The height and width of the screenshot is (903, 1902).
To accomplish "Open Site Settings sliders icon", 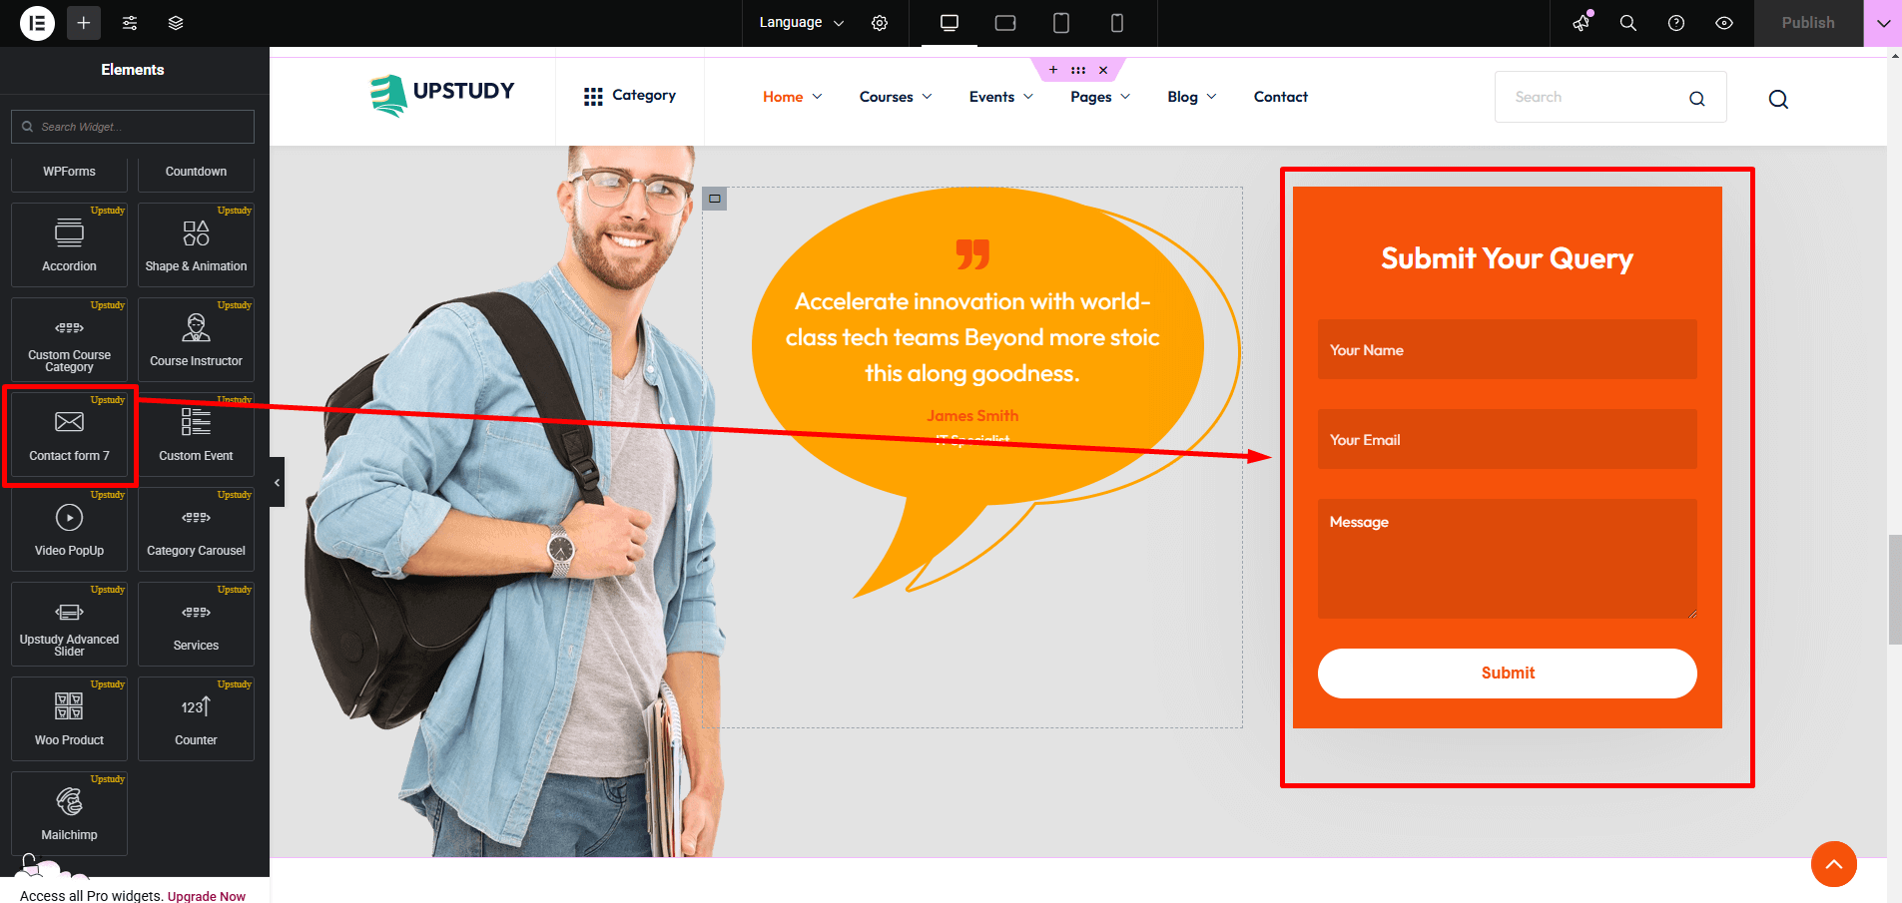I will click(x=130, y=23).
